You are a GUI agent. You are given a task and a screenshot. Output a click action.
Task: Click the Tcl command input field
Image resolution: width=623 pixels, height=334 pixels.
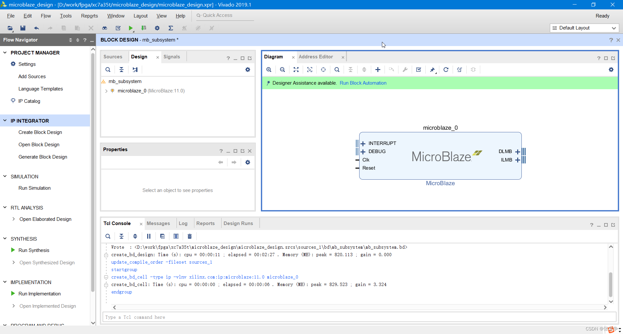[359, 317]
